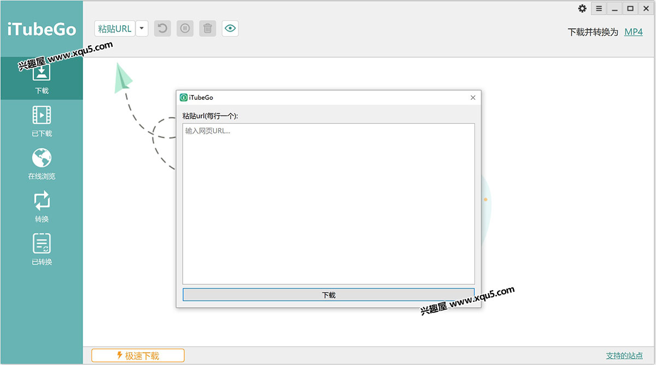Switch to the 转换 convert section
The width and height of the screenshot is (656, 365).
coord(42,207)
